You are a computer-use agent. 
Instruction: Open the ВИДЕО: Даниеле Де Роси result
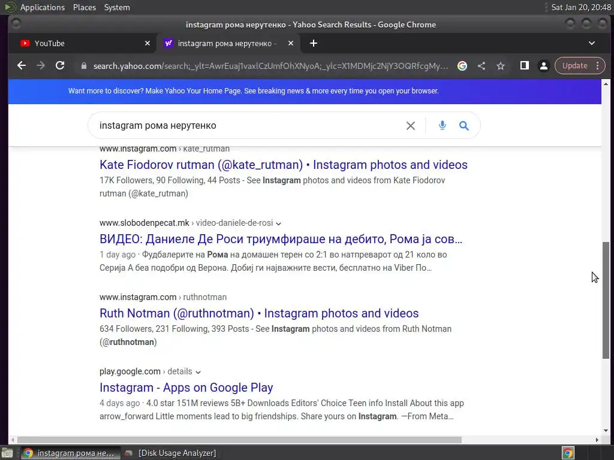coord(281,239)
